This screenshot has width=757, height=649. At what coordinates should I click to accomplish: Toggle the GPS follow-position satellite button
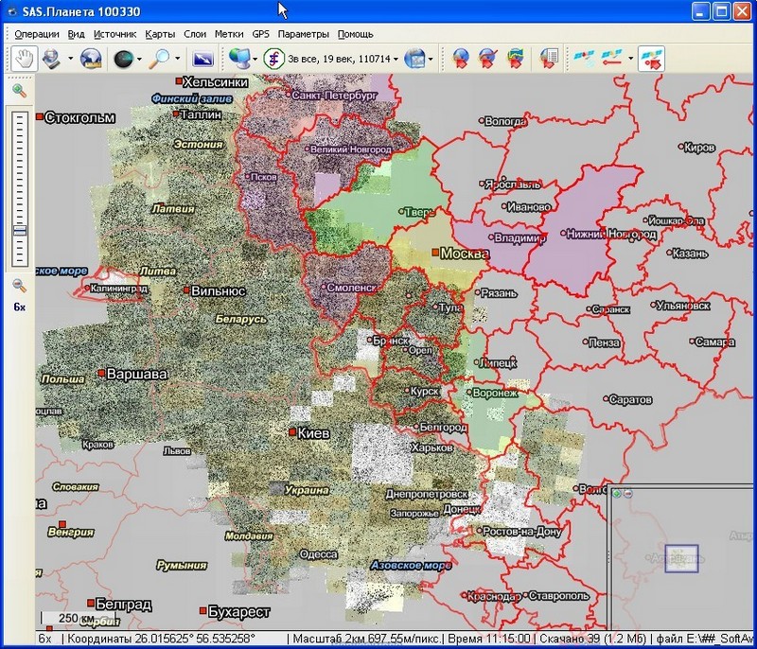click(x=651, y=59)
